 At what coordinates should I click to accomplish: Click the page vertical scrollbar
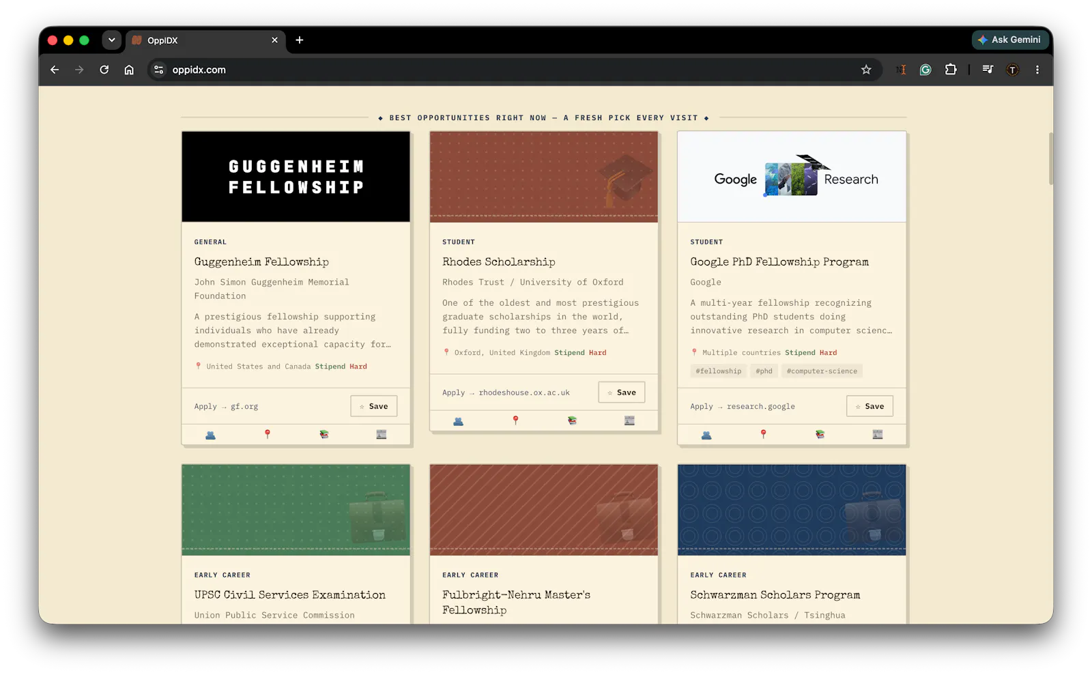[1050, 159]
